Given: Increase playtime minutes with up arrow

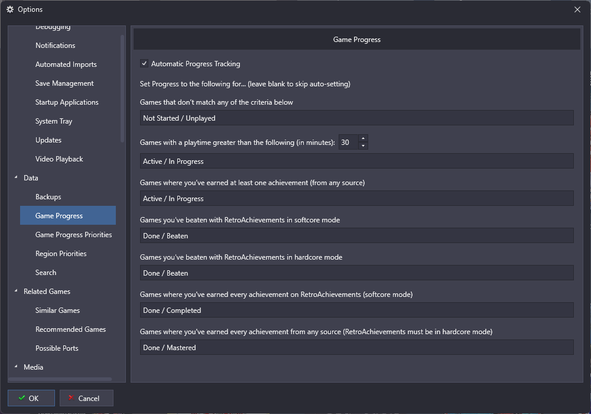Looking at the screenshot, I should 363,138.
